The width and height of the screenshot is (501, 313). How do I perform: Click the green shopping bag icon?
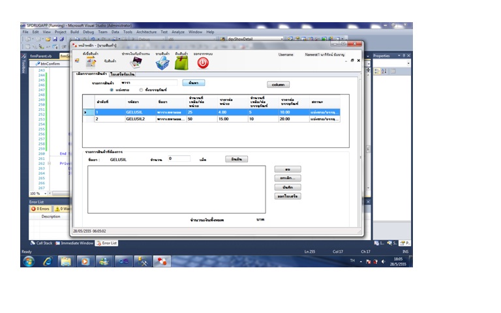(181, 63)
